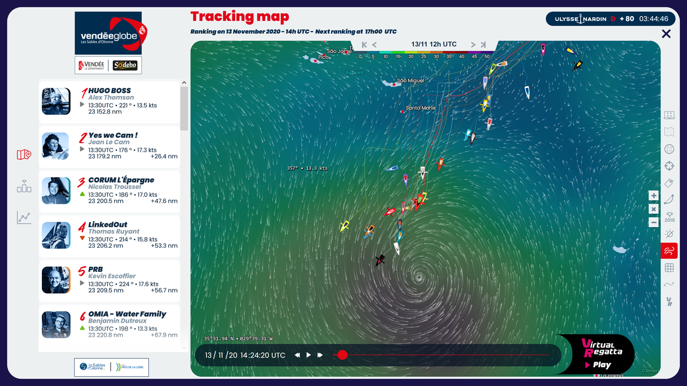This screenshot has height=386, width=687.
Task: Click Nicolas Troussel's skipper photo
Action: pyautogui.click(x=56, y=190)
